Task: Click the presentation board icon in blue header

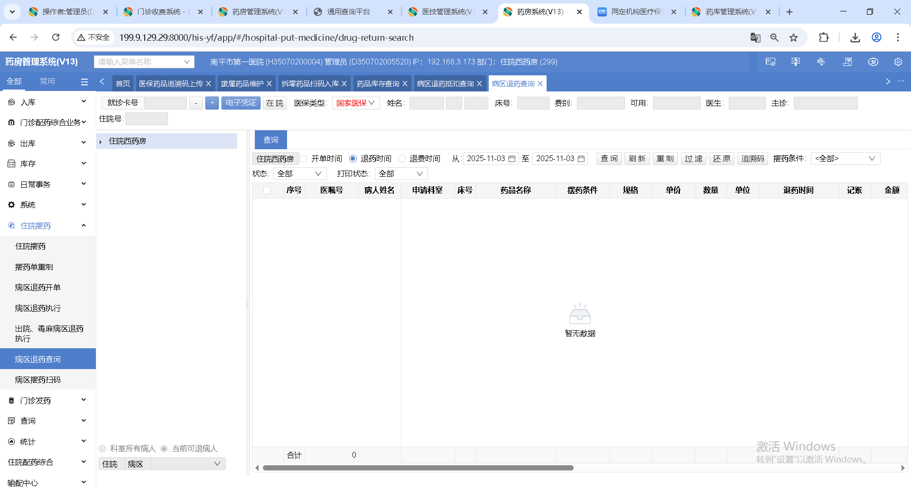Action: pyautogui.click(x=796, y=62)
